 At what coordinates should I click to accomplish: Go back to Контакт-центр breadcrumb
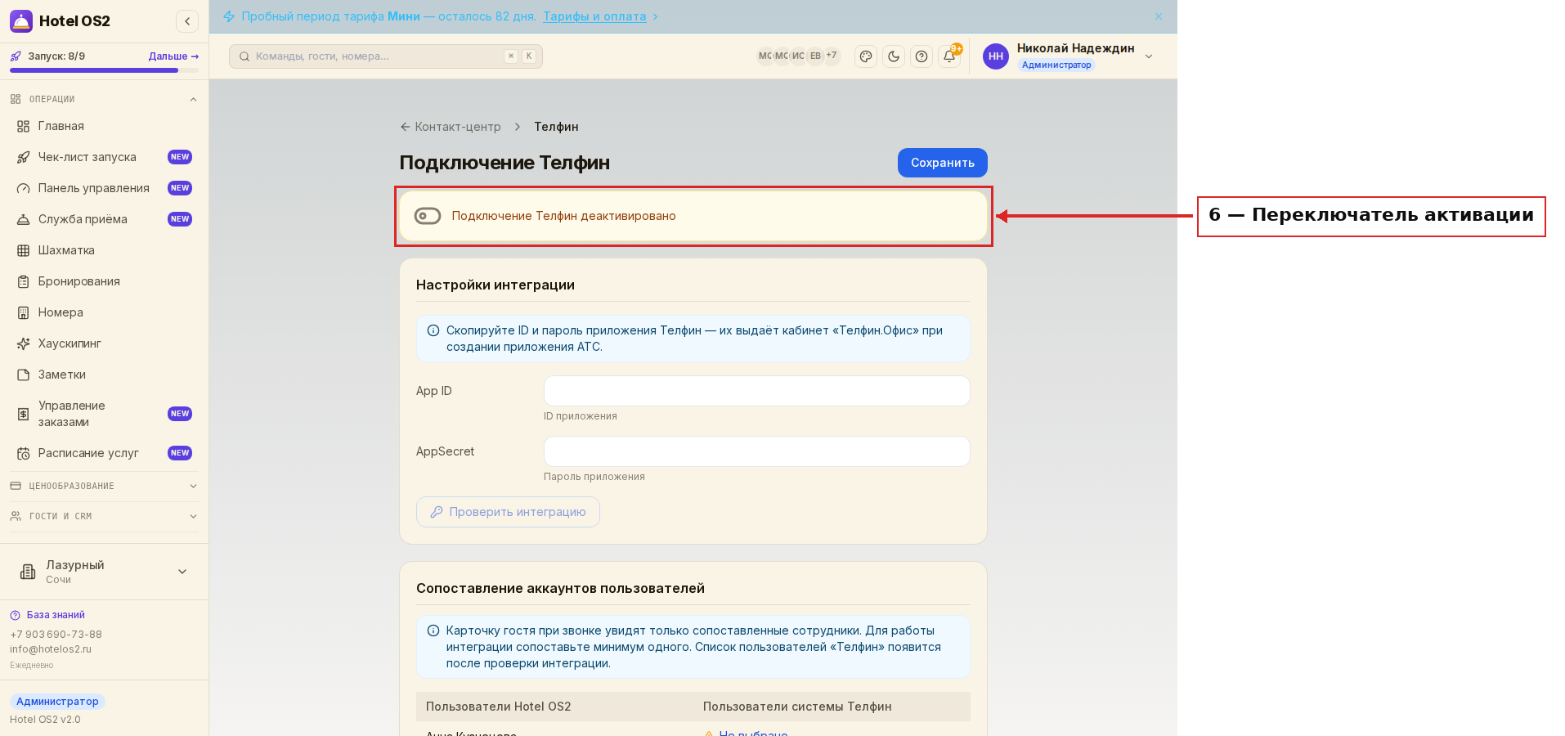point(451,127)
